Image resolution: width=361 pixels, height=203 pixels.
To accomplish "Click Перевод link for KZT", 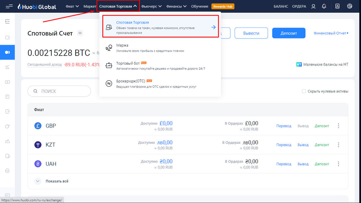I will (284, 145).
